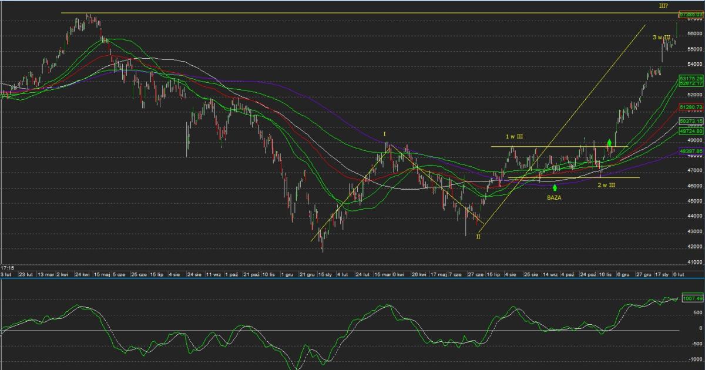Click the white 50373.15 price tag
The image size is (705, 370).
(691, 121)
